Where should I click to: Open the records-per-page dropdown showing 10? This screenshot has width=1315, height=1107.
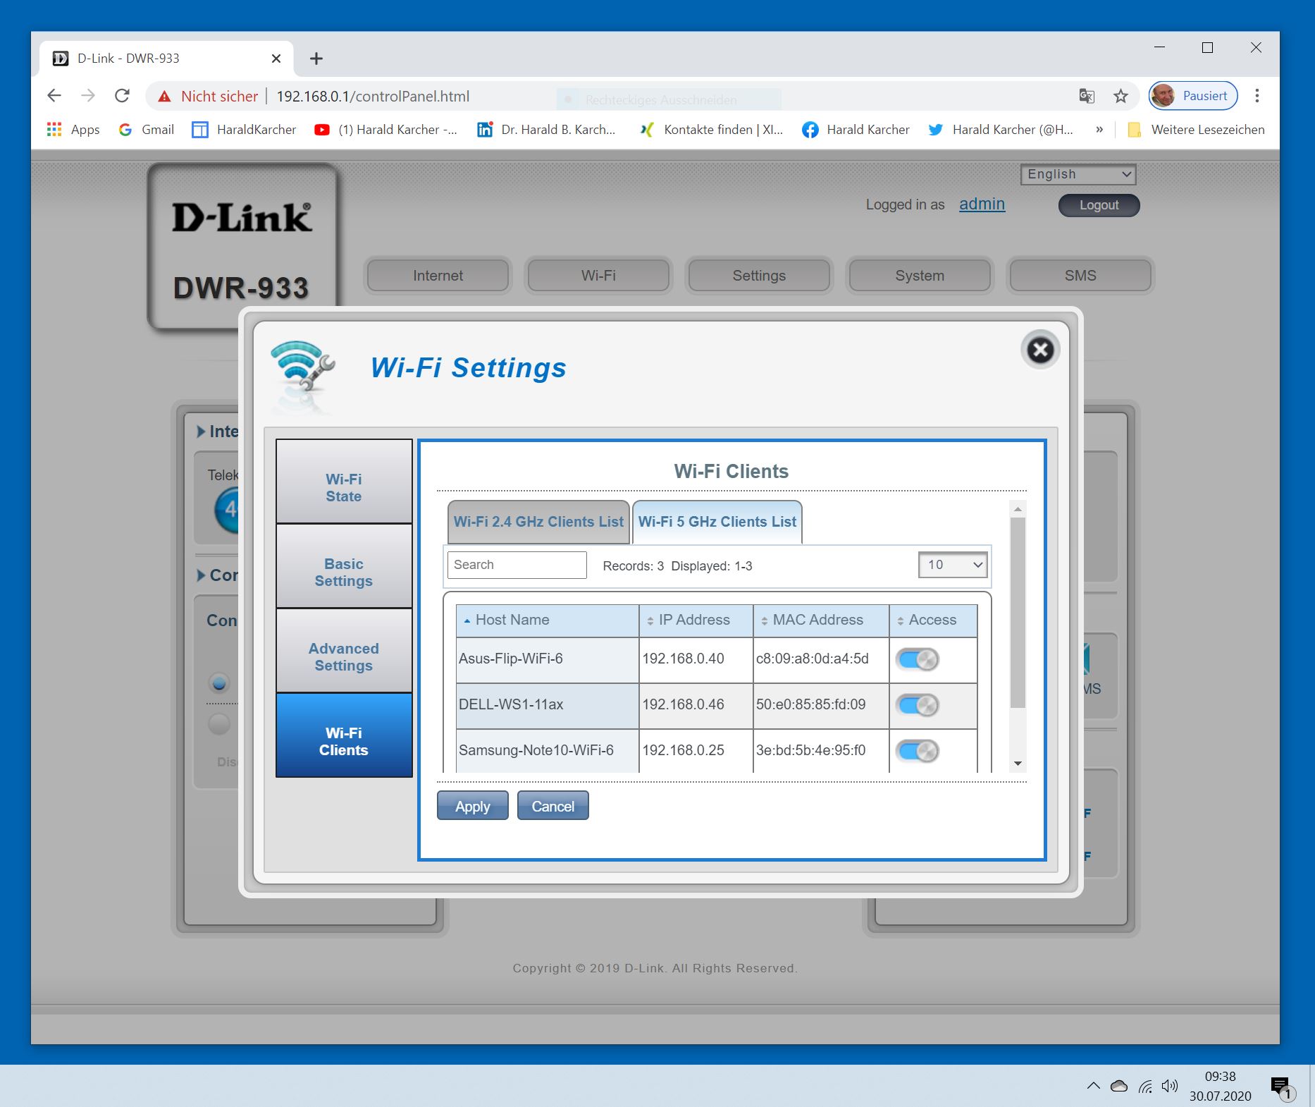pyautogui.click(x=953, y=565)
